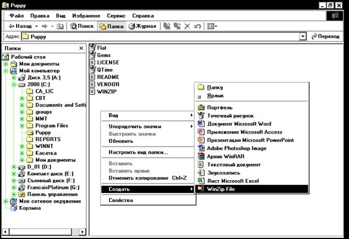This screenshot has width=349, height=239.
Task: Click the Переход go button
Action: tap(325, 36)
